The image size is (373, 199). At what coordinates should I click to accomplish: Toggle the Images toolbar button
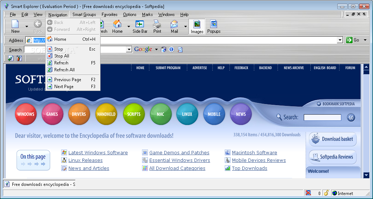tap(197, 27)
